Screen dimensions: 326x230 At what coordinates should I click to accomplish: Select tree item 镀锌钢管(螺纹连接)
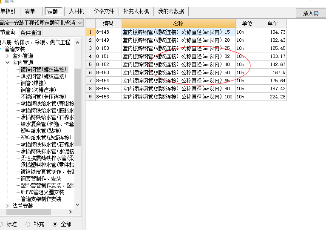pyautogui.click(x=43, y=69)
